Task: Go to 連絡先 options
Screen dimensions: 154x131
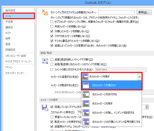Action: point(9,27)
